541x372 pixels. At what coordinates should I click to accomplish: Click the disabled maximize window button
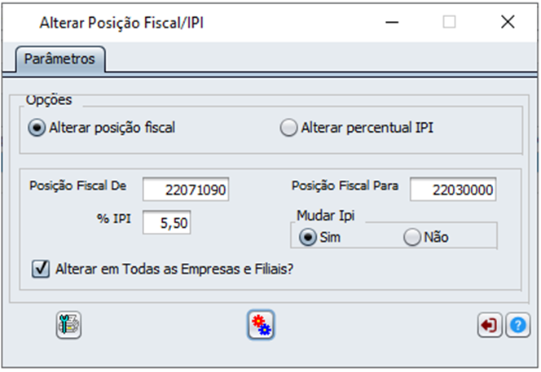(449, 23)
